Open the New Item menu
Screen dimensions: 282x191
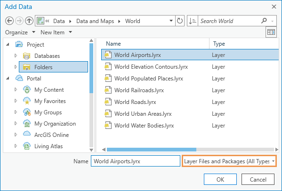pyautogui.click(x=56, y=32)
